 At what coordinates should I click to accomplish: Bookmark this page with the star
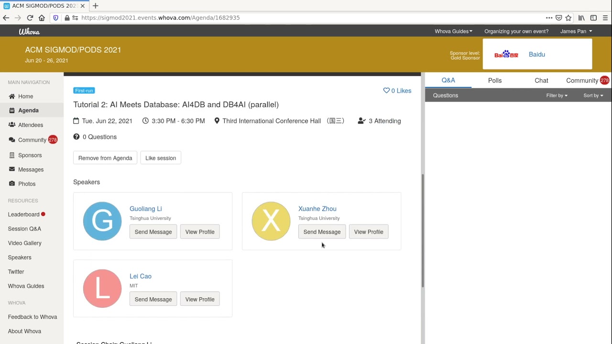tap(568, 18)
